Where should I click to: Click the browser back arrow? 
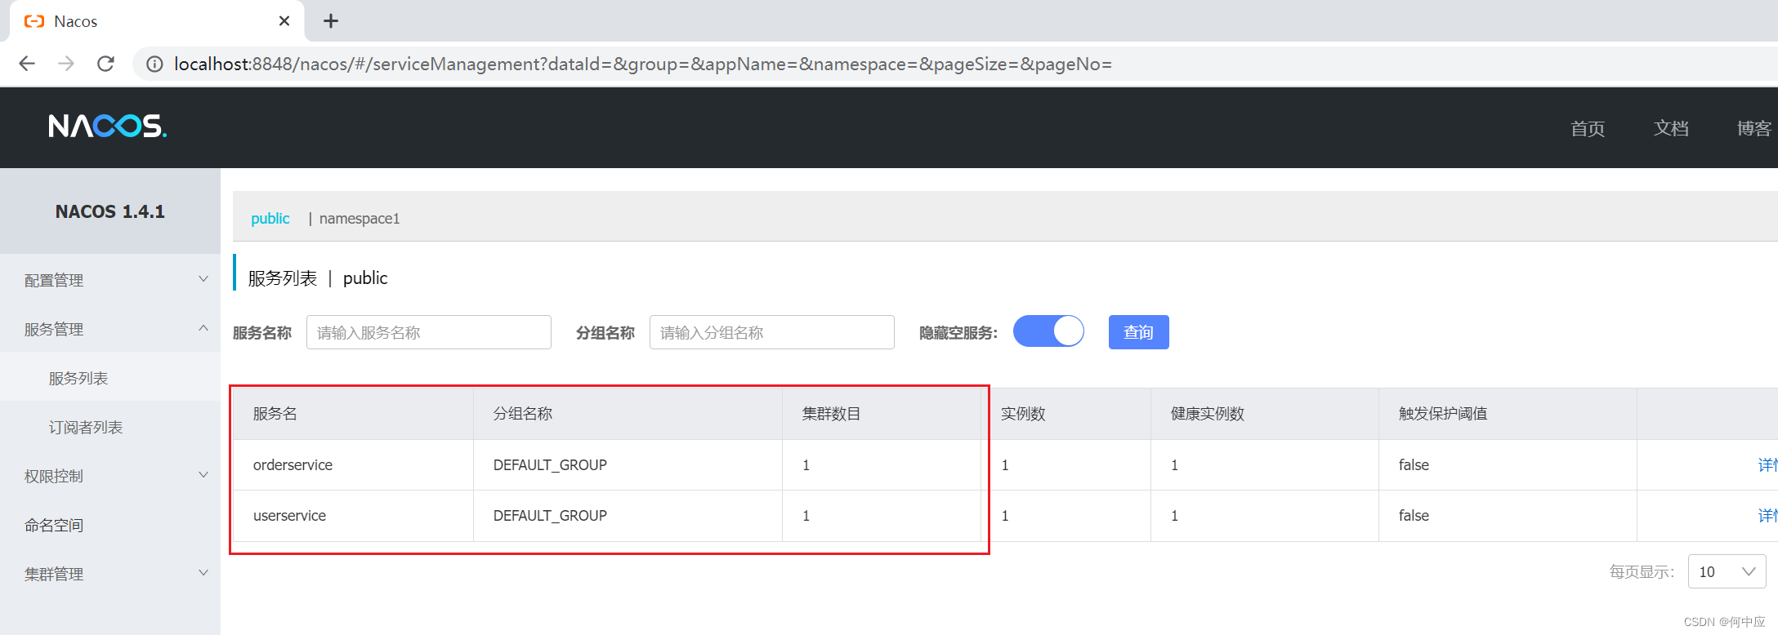(x=27, y=64)
